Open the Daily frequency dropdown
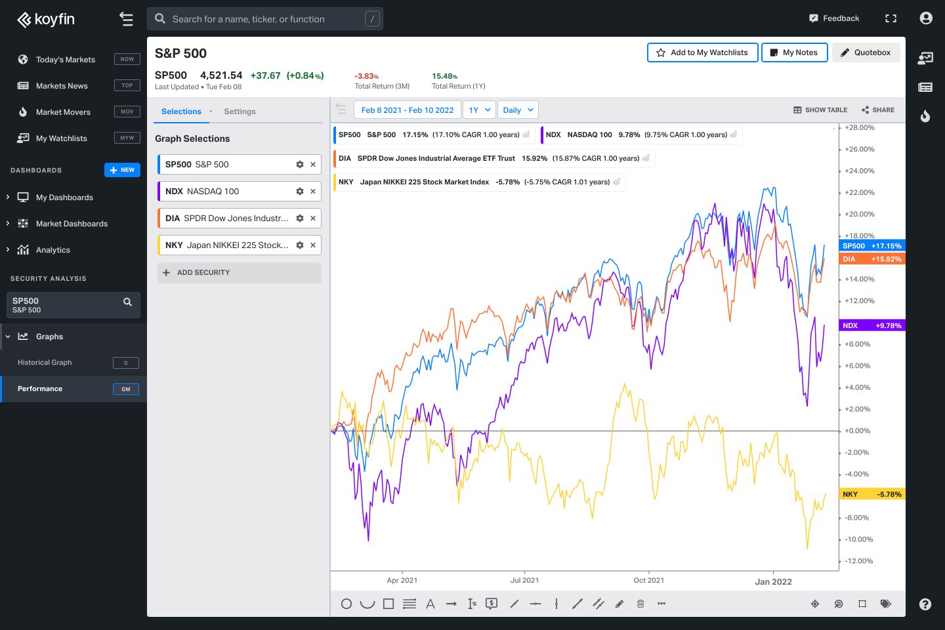 pyautogui.click(x=518, y=110)
